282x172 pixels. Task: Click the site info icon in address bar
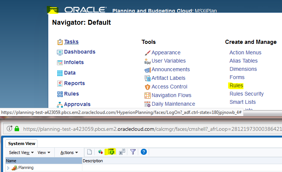click(x=9, y=129)
